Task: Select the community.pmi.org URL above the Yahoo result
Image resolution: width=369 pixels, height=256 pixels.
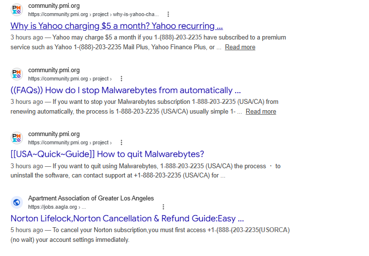Action: point(94,14)
